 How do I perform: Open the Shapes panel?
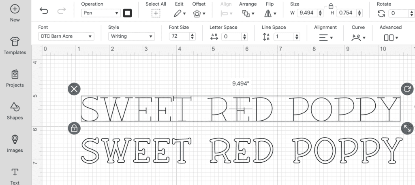click(15, 111)
